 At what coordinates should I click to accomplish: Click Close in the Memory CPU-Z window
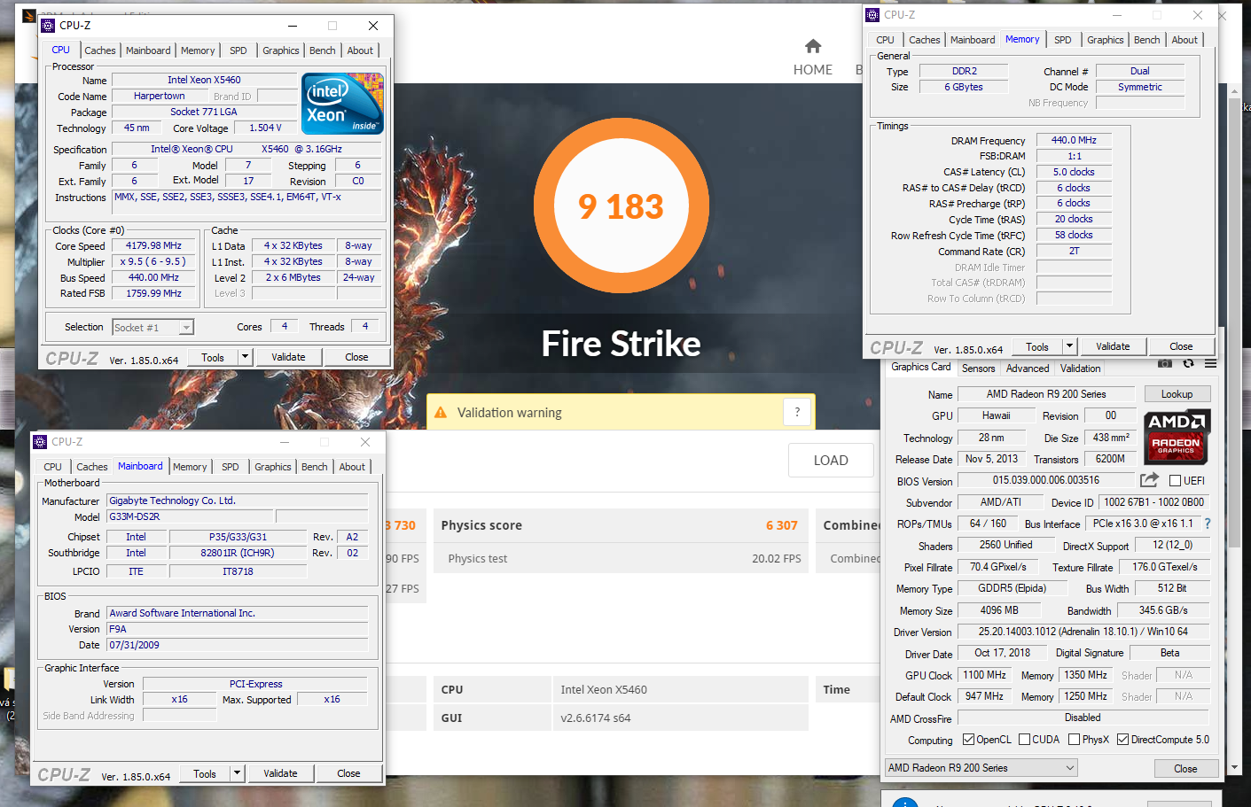pos(1181,346)
